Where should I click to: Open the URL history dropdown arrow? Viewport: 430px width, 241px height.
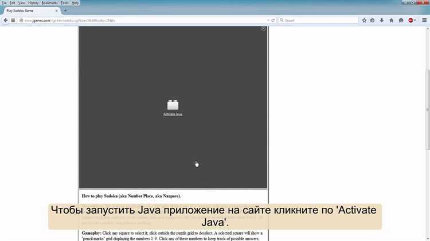[268, 20]
